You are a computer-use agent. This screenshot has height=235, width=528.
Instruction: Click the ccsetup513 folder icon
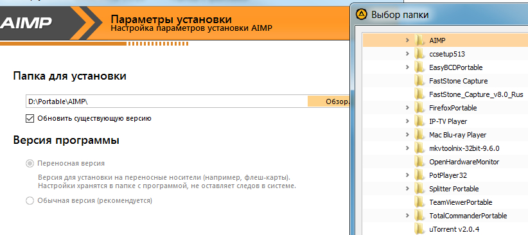pos(419,54)
